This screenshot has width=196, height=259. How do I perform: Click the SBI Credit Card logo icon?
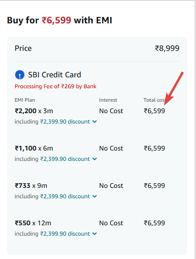[x=20, y=75]
